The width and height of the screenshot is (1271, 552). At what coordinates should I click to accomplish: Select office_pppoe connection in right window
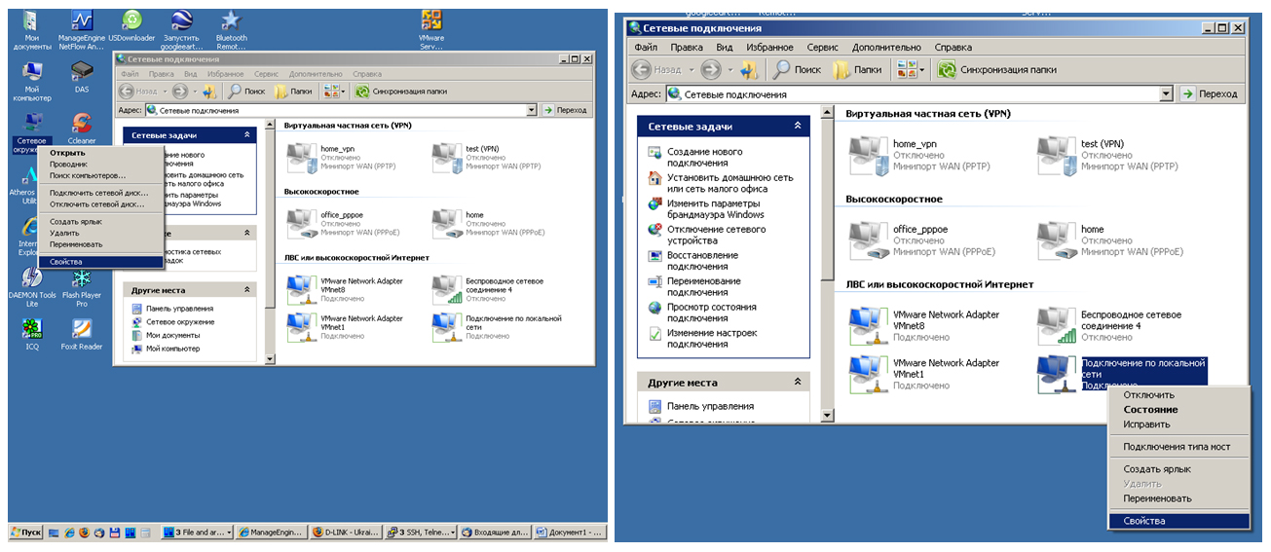(x=868, y=240)
